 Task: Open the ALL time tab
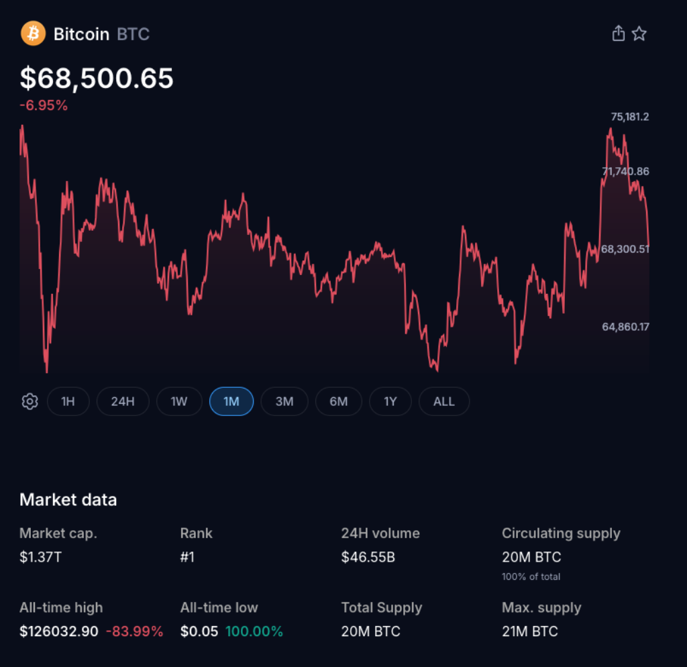pos(443,401)
